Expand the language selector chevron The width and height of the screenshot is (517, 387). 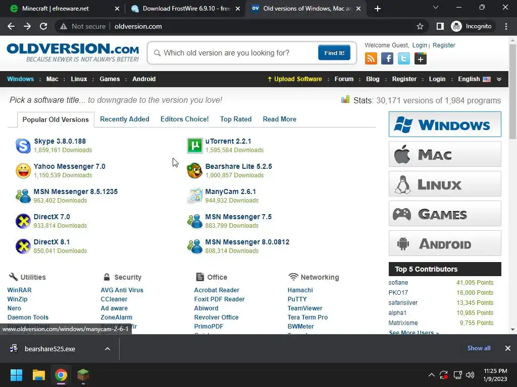tap(499, 79)
